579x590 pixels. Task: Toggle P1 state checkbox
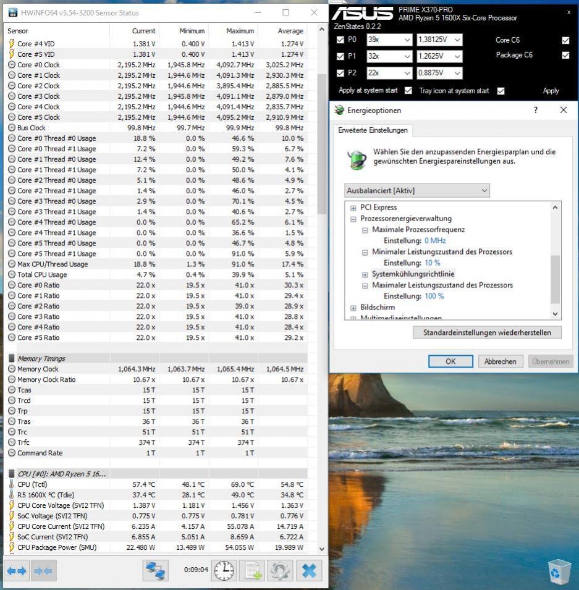point(340,56)
